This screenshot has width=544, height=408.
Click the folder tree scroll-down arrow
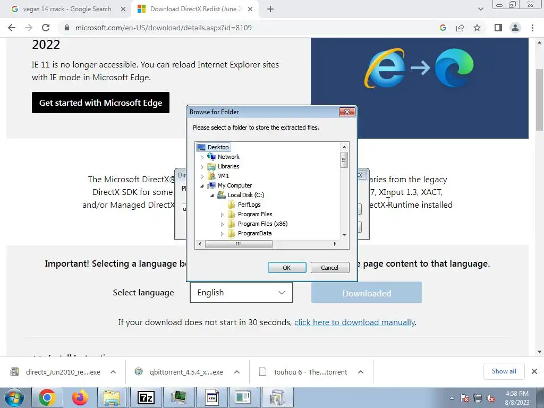[x=344, y=235]
